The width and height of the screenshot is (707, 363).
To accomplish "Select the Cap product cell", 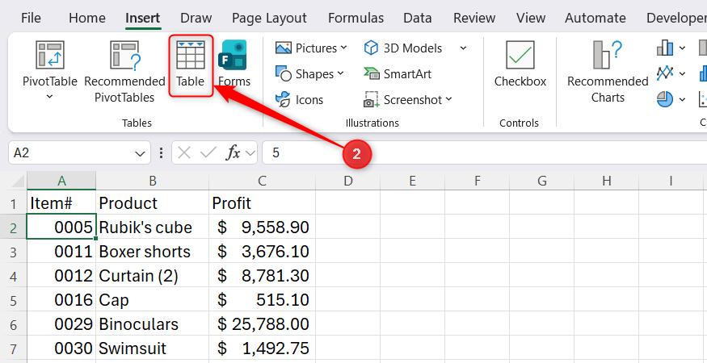I will 153,300.
